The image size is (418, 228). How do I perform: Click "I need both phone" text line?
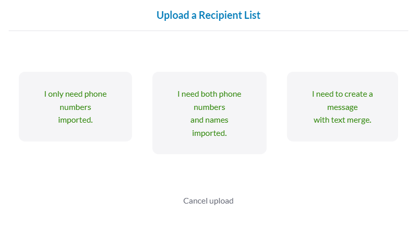(209, 94)
